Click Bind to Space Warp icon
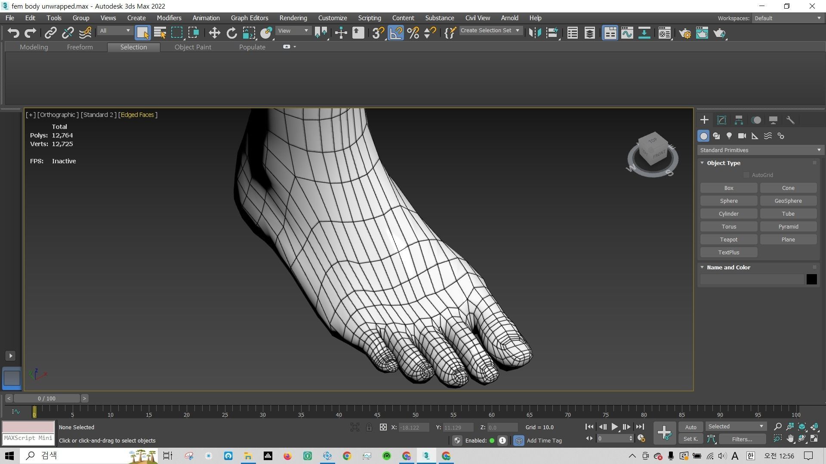Screen dimensions: 826x464 point(85,33)
